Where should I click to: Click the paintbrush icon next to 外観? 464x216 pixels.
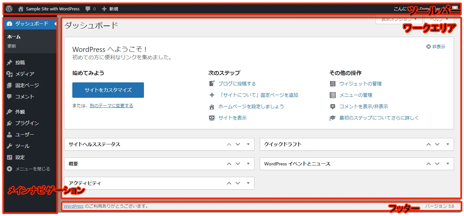point(9,112)
